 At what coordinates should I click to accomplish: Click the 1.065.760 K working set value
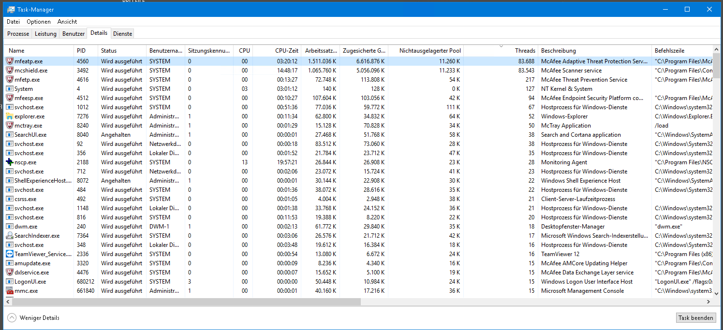[x=322, y=71]
